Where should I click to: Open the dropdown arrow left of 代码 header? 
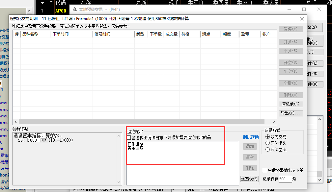(x=42, y=3)
